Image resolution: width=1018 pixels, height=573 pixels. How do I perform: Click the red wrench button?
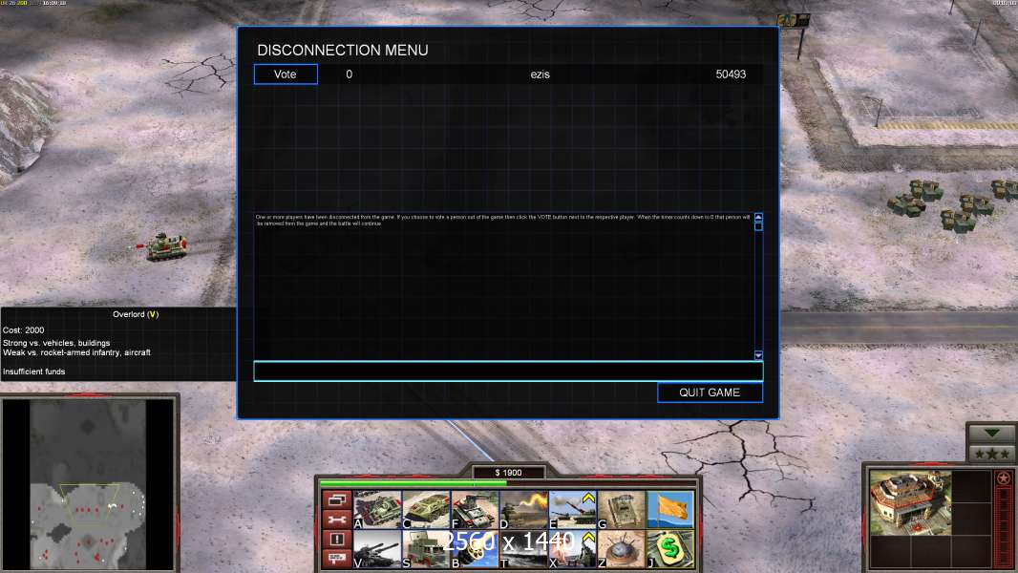336,520
